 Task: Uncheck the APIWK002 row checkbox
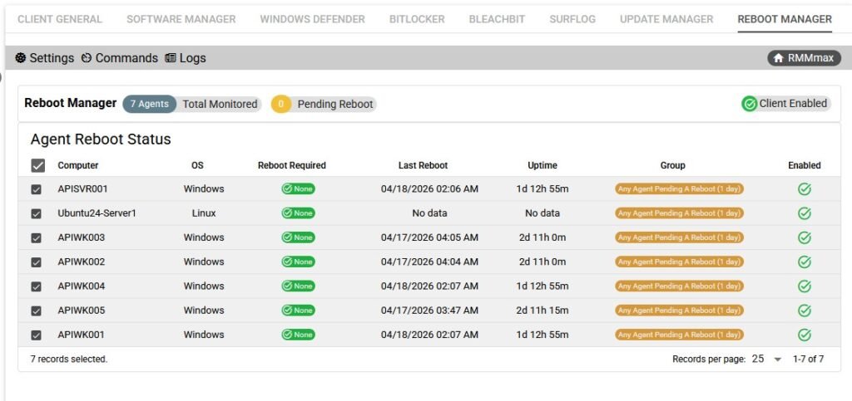(36, 262)
